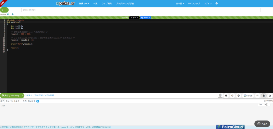Add a new file with plus icon

[13, 14]
